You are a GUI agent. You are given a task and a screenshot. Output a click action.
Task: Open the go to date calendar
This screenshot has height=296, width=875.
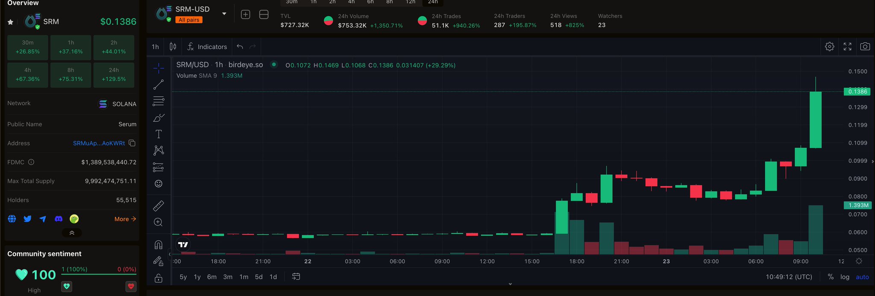click(296, 277)
